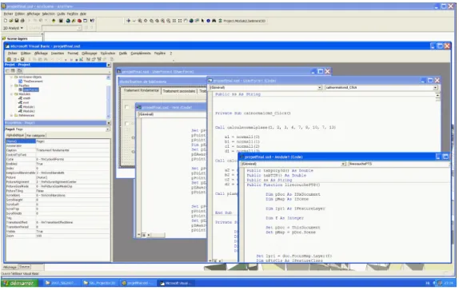The image size is (459, 290).
Task: Open Aide menu in ArcScene
Action: pyautogui.click(x=83, y=14)
